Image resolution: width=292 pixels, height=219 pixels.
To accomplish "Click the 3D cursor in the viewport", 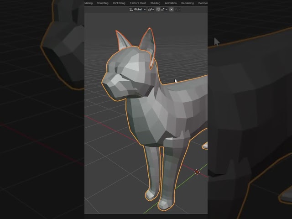I will (x=197, y=172).
